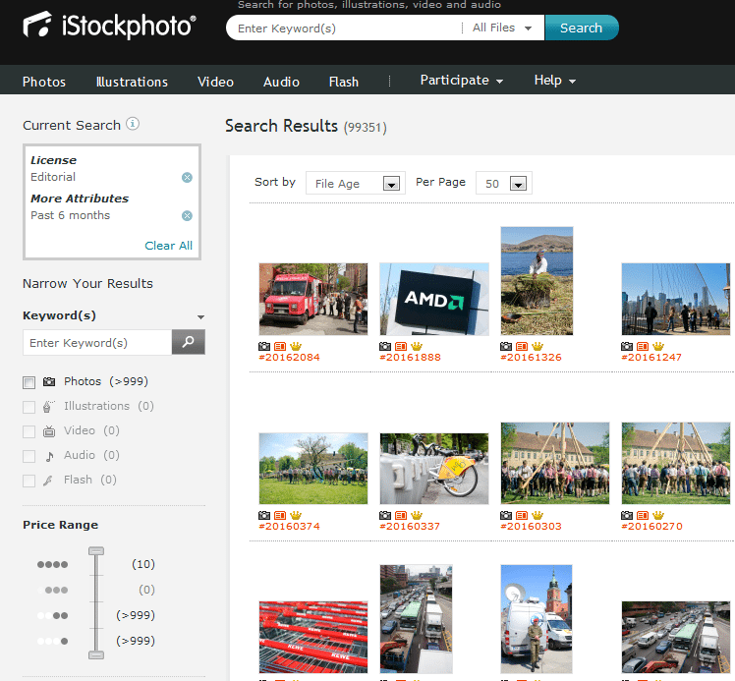The image size is (735, 681).
Task: Click crown icon under image #20161247
Action: (658, 346)
